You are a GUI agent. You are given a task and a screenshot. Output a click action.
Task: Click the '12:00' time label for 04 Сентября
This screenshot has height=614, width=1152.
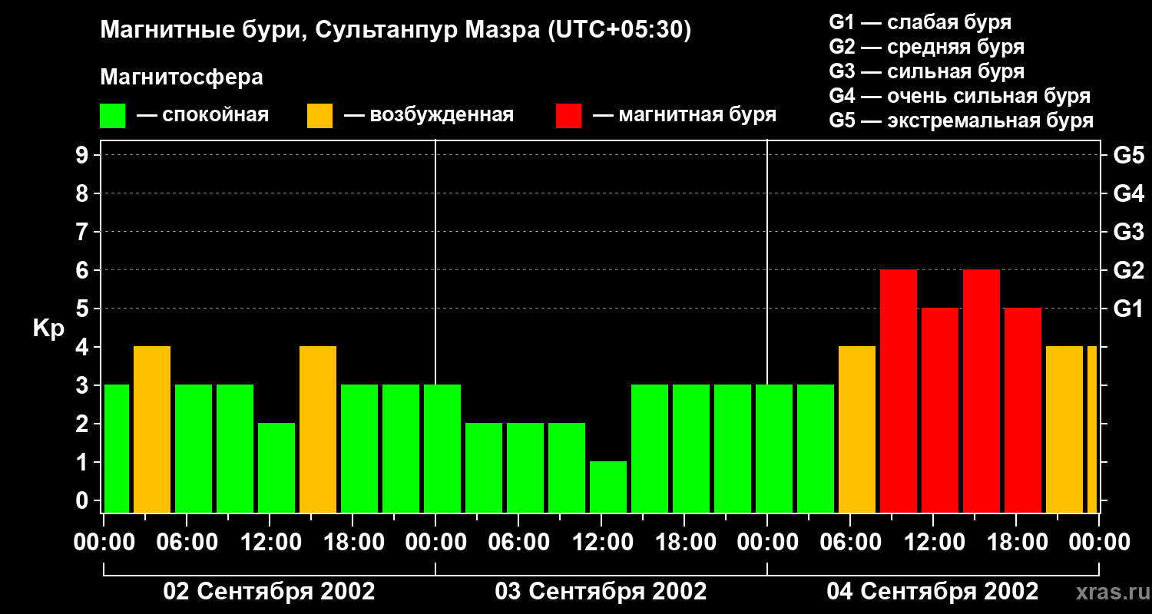[x=933, y=542]
